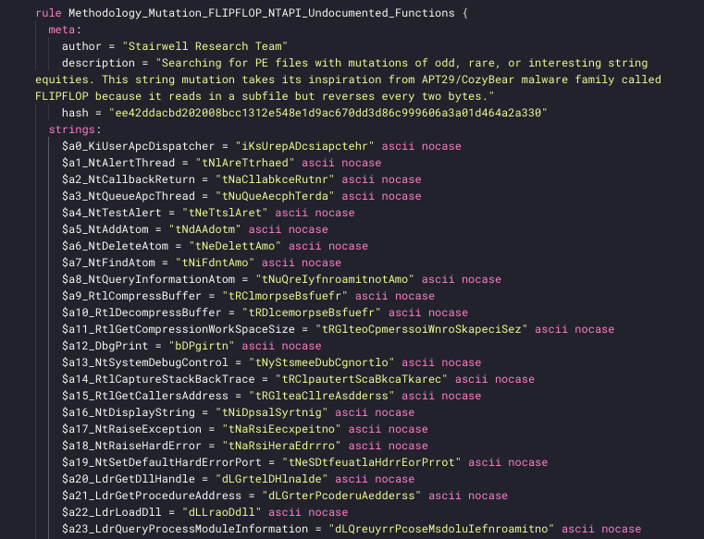Click the $a14_RtlCaptureStackBackTrace variable
The height and width of the screenshot is (539, 704).
(161, 379)
